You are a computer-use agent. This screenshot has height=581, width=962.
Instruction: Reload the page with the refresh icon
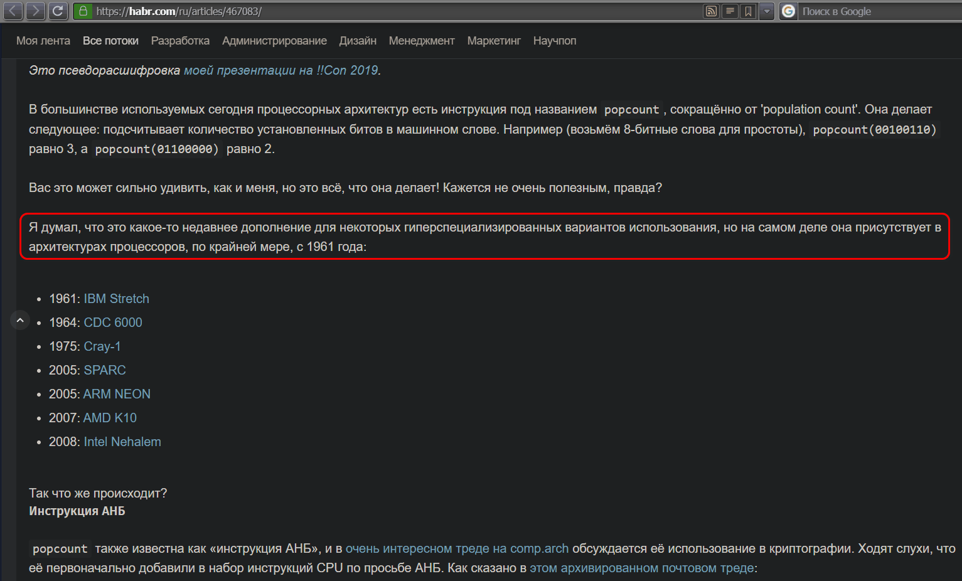57,11
